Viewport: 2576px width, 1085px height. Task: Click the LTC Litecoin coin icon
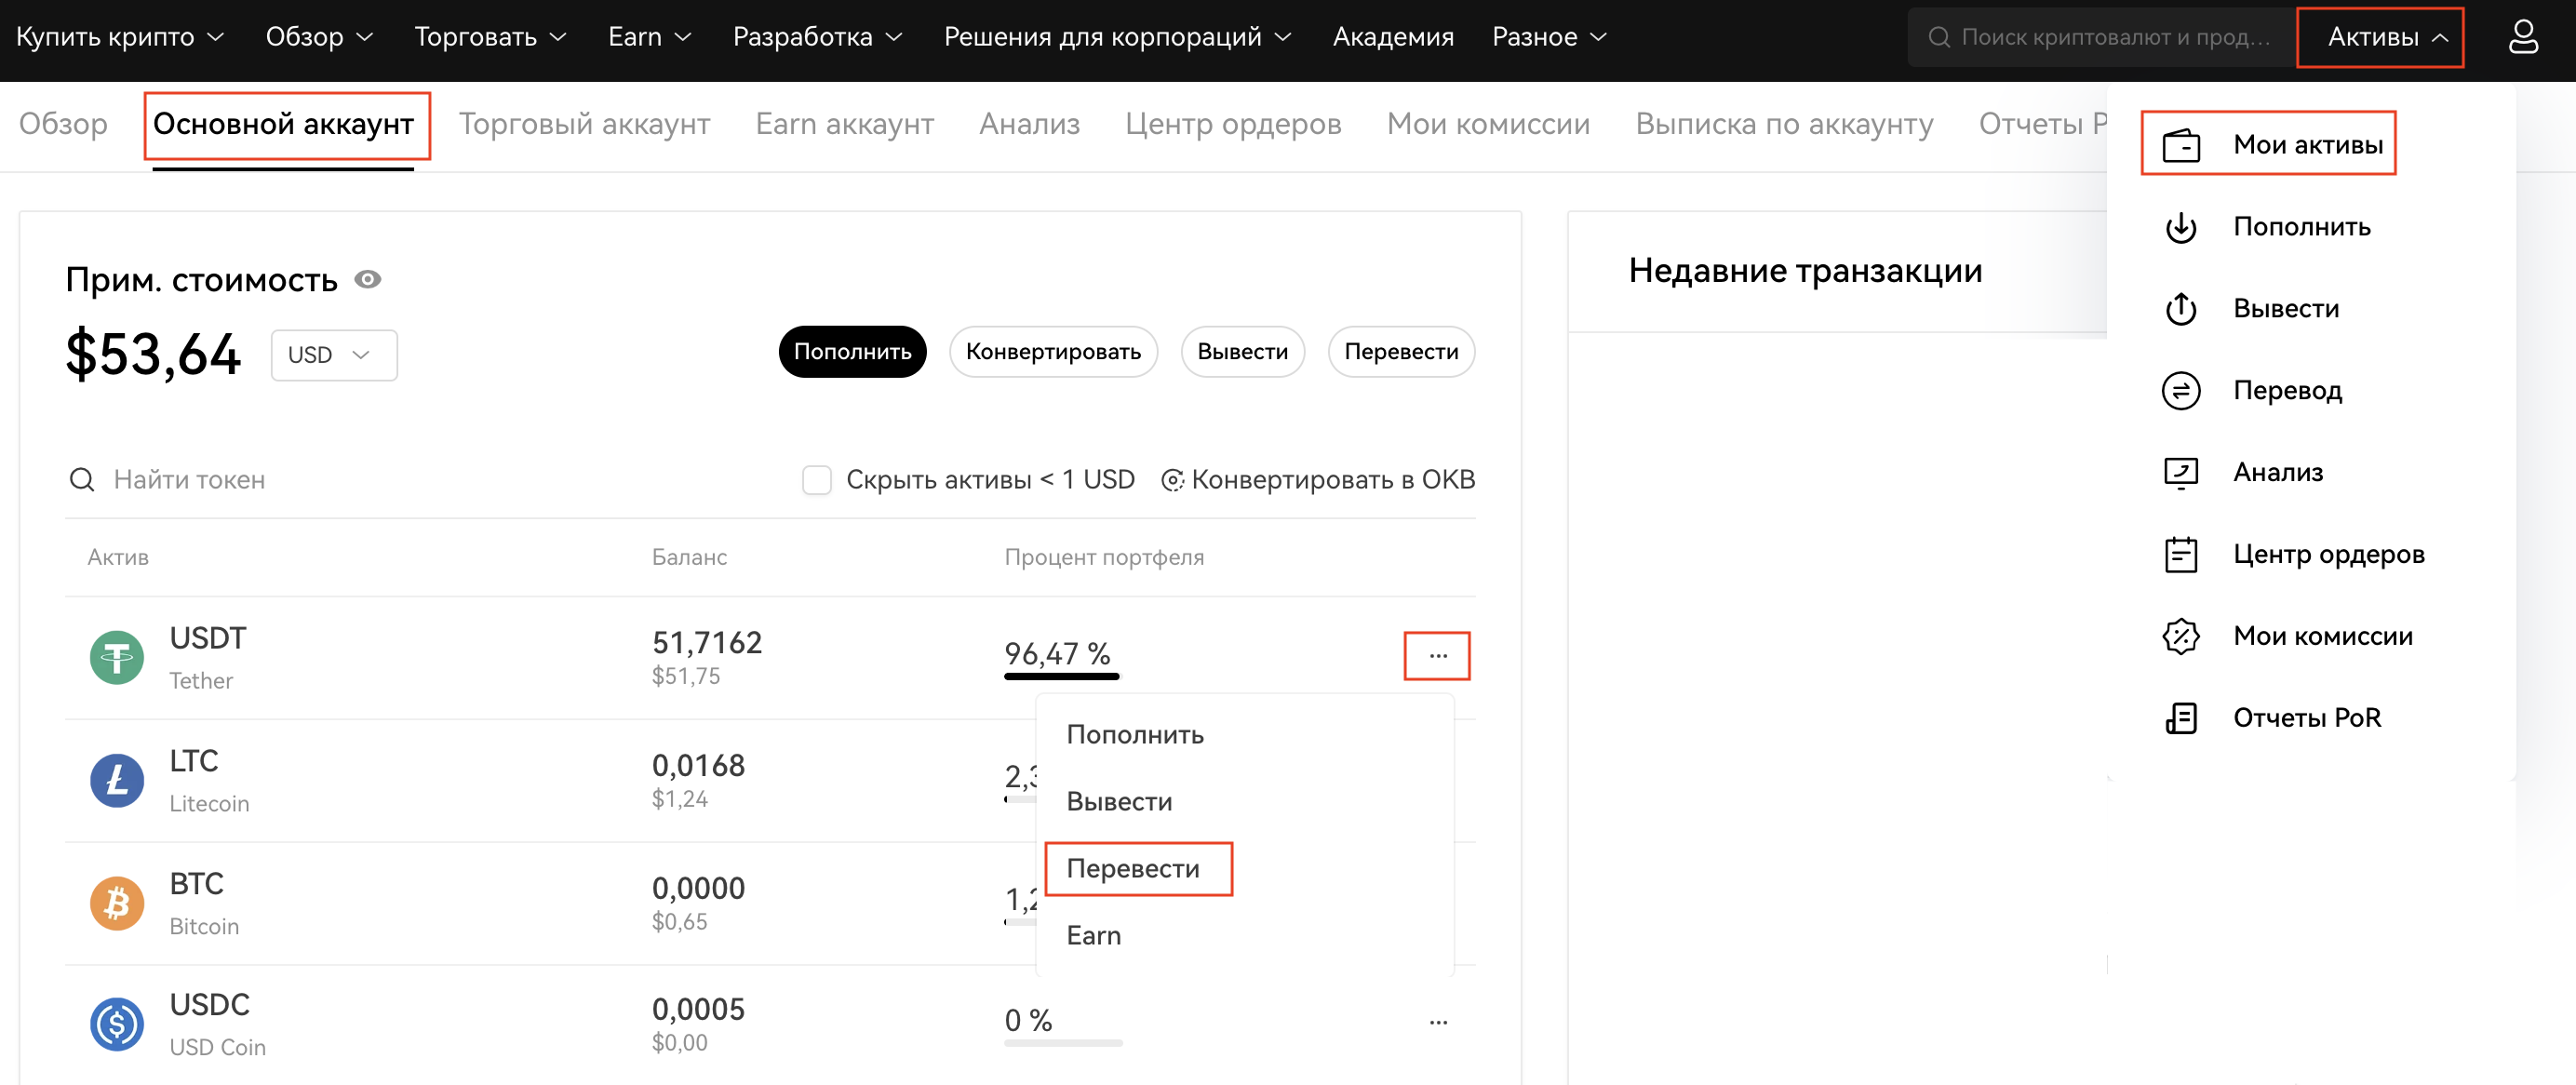(x=117, y=781)
